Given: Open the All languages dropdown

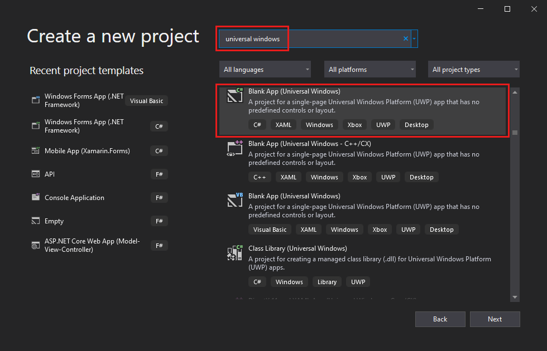Looking at the screenshot, I should [x=265, y=69].
